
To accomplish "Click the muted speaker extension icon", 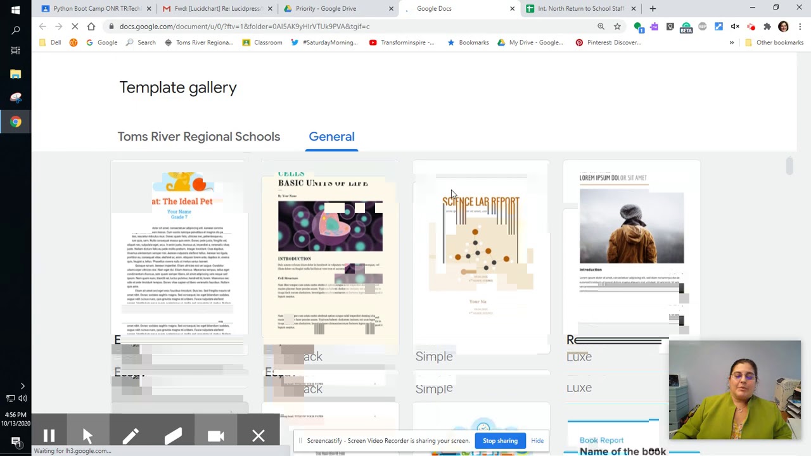I will [735, 27].
